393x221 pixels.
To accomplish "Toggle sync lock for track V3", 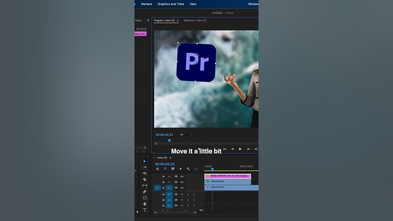I will click(176, 176).
